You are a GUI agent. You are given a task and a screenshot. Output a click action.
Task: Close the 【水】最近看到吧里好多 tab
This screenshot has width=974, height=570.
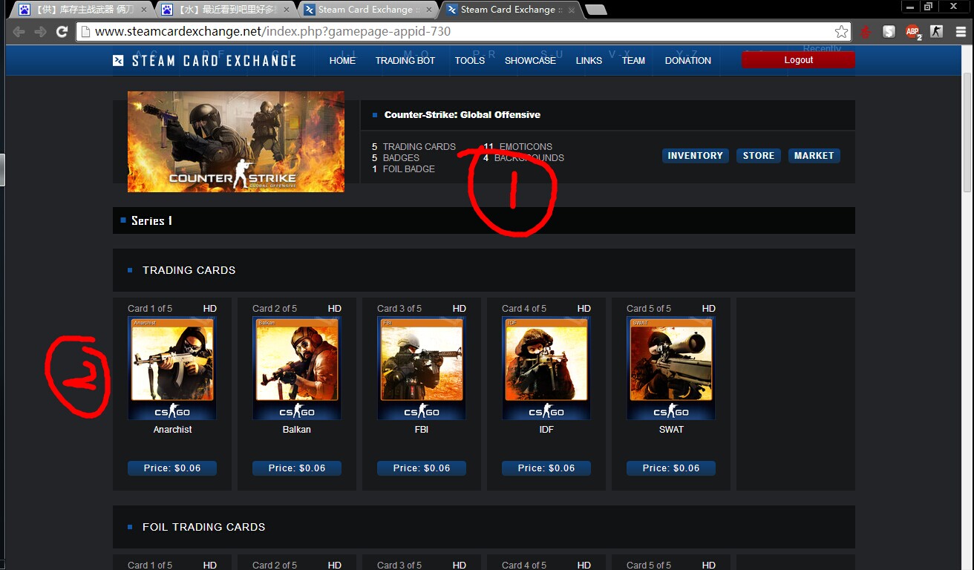[287, 10]
